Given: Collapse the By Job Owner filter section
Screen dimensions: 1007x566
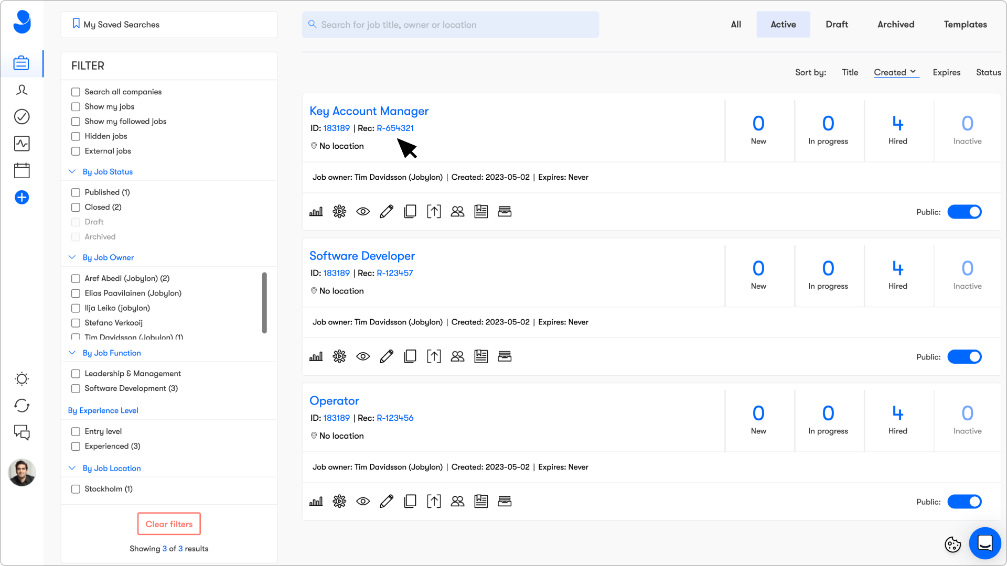Looking at the screenshot, I should [72, 257].
